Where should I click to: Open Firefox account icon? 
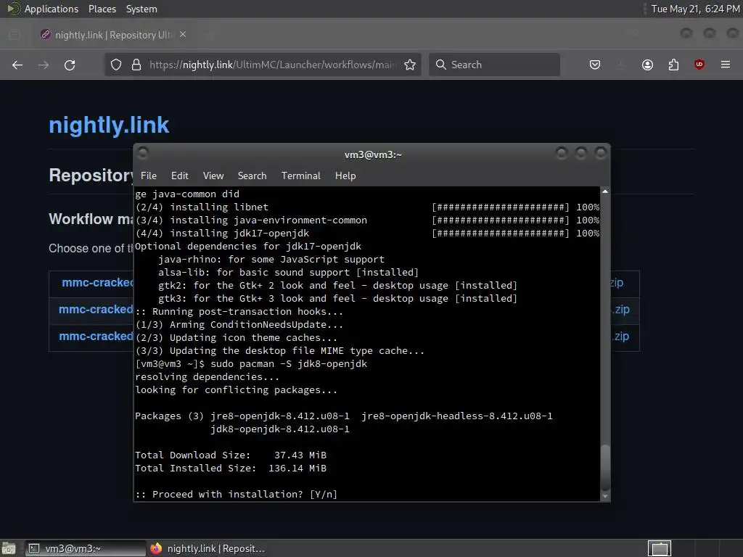coord(647,65)
